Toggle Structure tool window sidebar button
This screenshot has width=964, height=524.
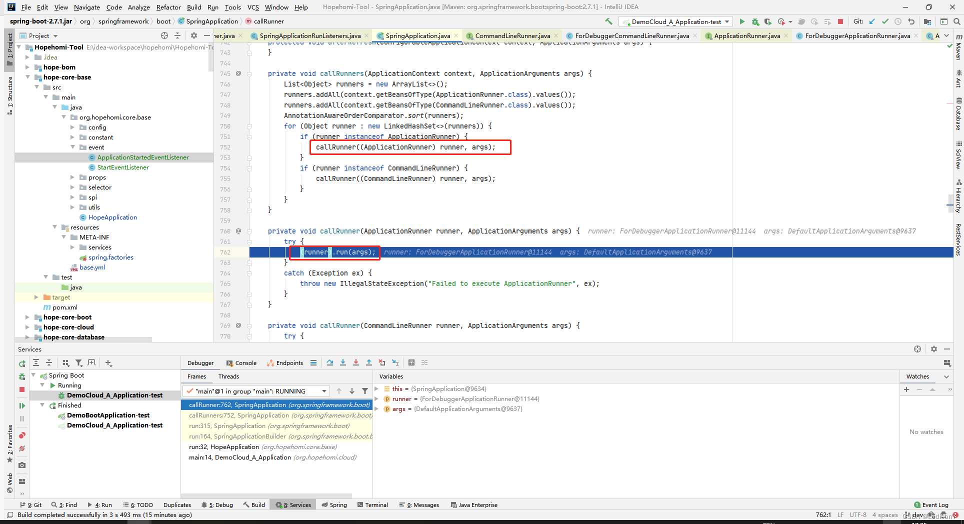click(x=10, y=95)
